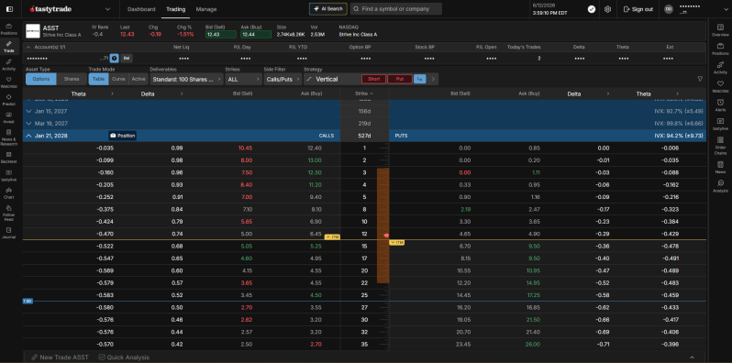732x363 pixels.
Task: Focus the Find a symbol or company field
Action: 396,9
